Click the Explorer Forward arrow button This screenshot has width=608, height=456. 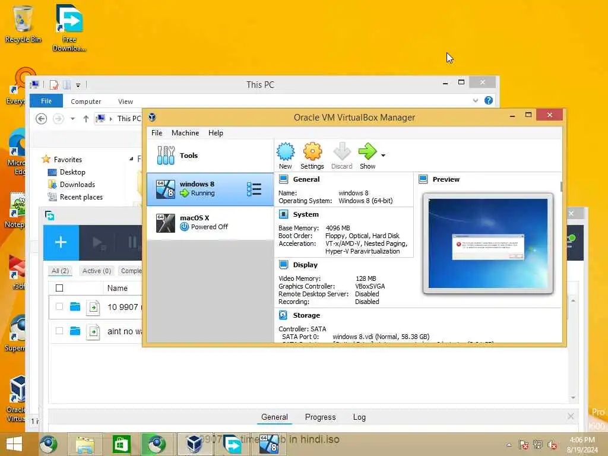58,118
